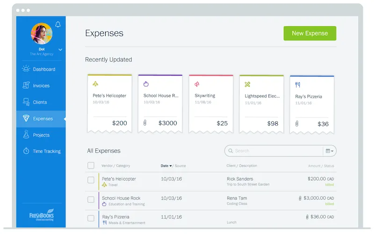374x234 pixels.
Task: Check the Pete's Helicopter expense row
Action: click(x=91, y=180)
